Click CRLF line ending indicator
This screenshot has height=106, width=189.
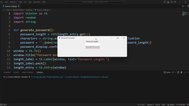(163, 105)
